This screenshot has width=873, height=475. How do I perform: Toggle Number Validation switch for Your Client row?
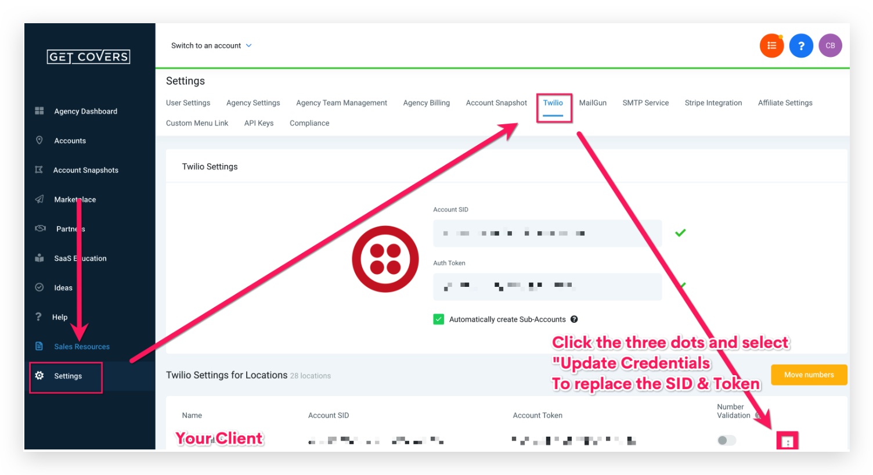click(726, 440)
